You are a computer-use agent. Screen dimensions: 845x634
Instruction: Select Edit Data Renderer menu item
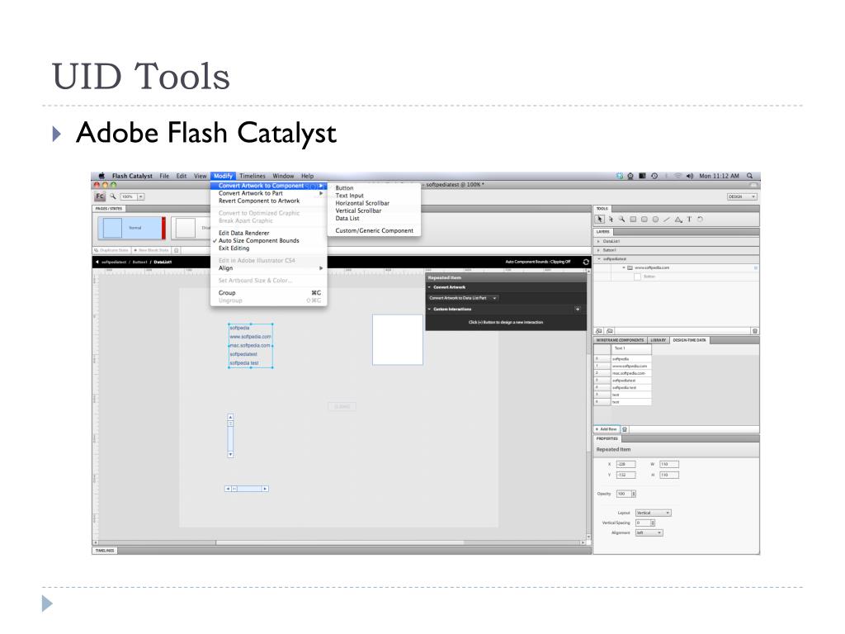click(243, 233)
